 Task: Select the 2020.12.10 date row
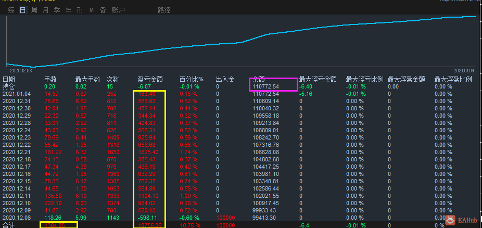click(x=16, y=203)
